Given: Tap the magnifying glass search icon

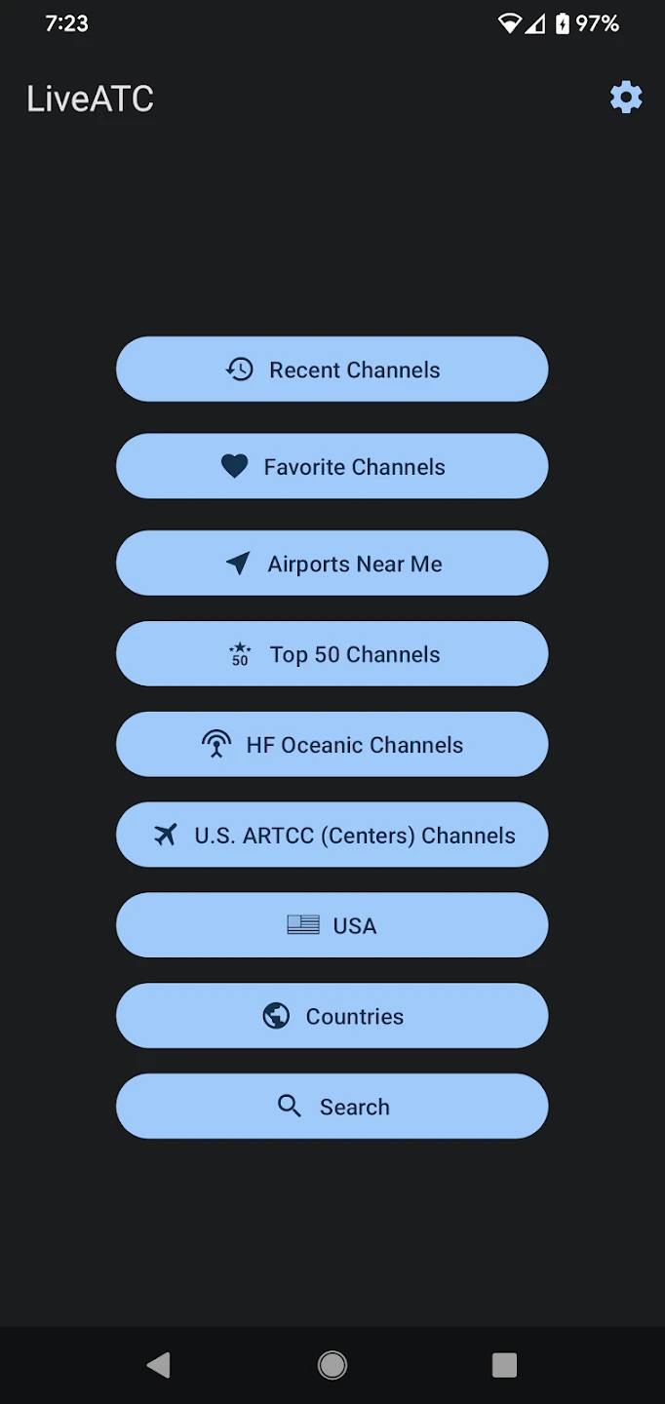Looking at the screenshot, I should pos(290,1106).
